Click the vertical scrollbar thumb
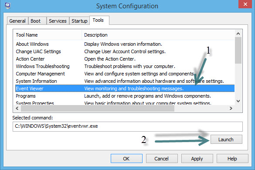The image size is (255, 170). (238, 50)
